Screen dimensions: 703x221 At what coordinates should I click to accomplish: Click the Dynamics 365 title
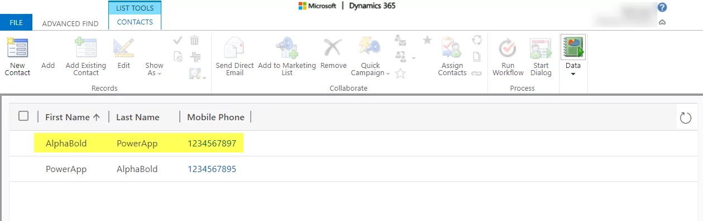click(x=372, y=6)
